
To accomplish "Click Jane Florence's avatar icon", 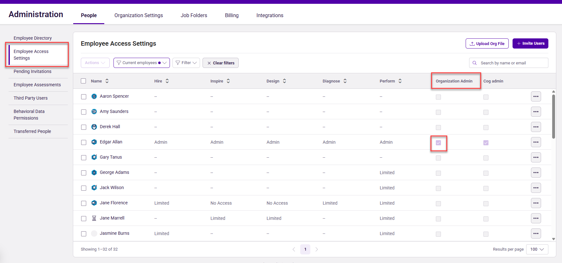I will (x=94, y=203).
